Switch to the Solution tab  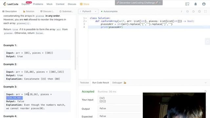tap(29, 11)
